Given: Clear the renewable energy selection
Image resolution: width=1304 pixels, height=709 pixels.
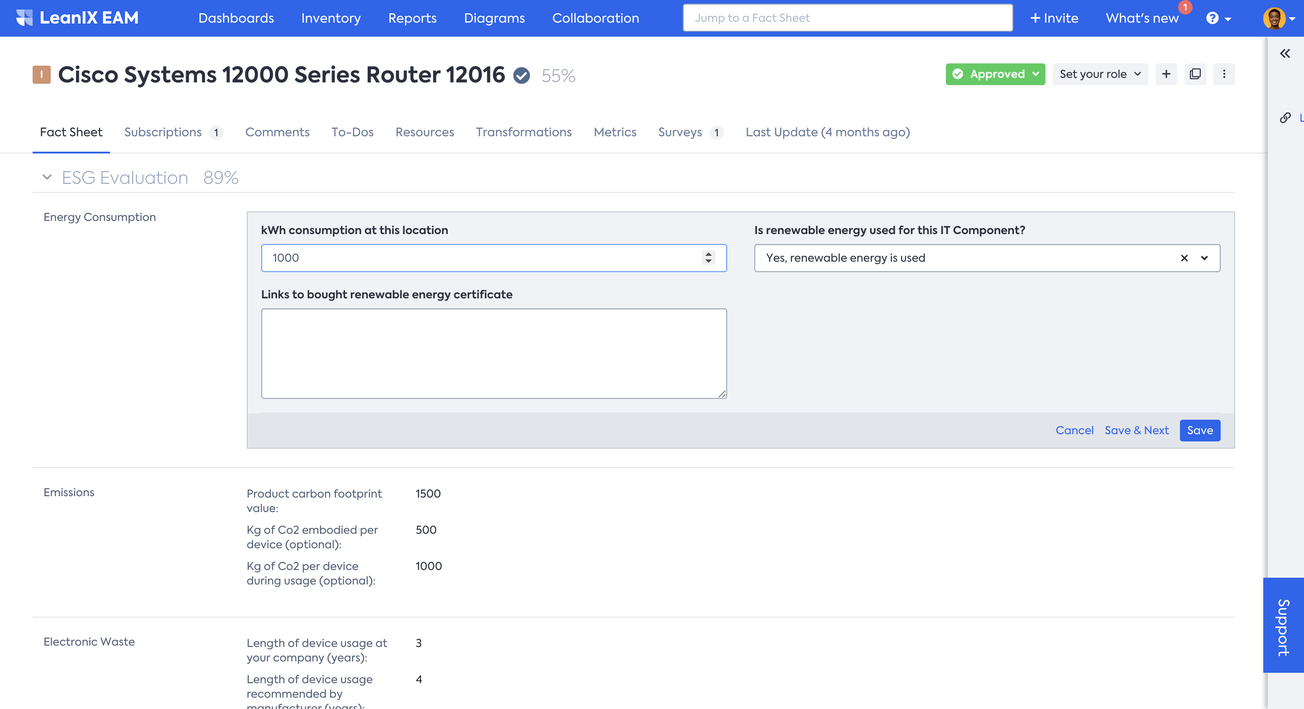Looking at the screenshot, I should [1184, 258].
